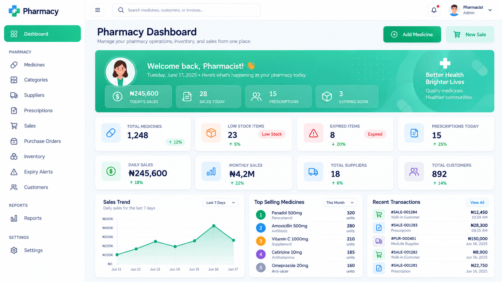Click the Total Medicines pill icon
Image resolution: width=502 pixels, height=282 pixels.
(111, 133)
